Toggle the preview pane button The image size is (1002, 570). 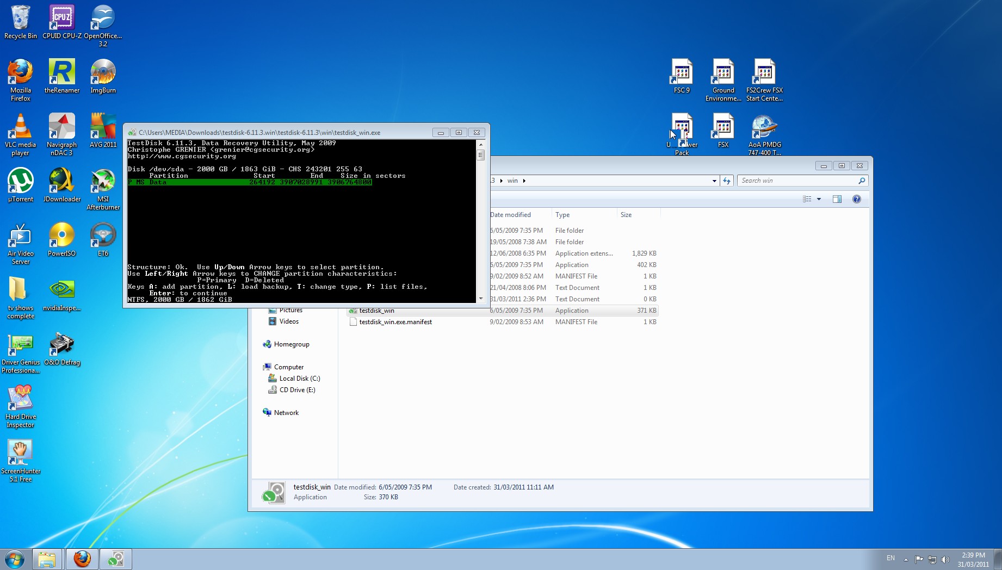tap(837, 199)
